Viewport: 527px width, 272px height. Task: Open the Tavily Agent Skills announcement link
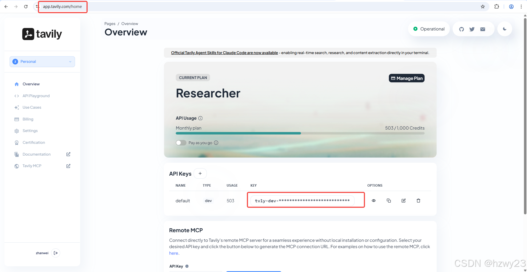coord(224,53)
